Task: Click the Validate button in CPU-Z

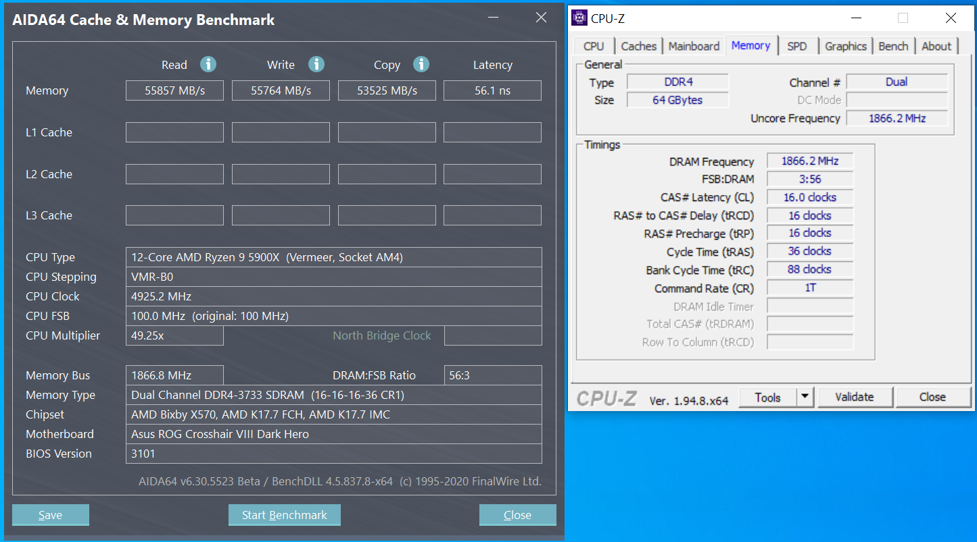Action: pos(855,397)
